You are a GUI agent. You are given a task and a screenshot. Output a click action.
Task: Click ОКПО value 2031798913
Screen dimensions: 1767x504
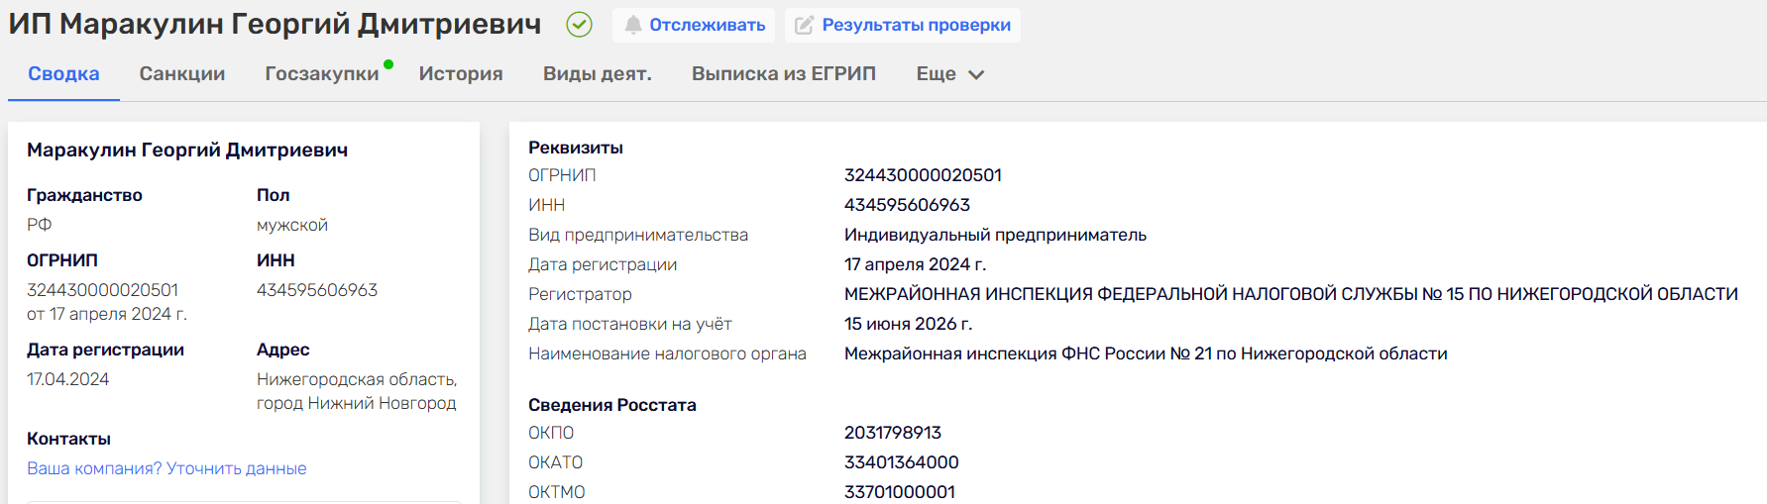[893, 433]
